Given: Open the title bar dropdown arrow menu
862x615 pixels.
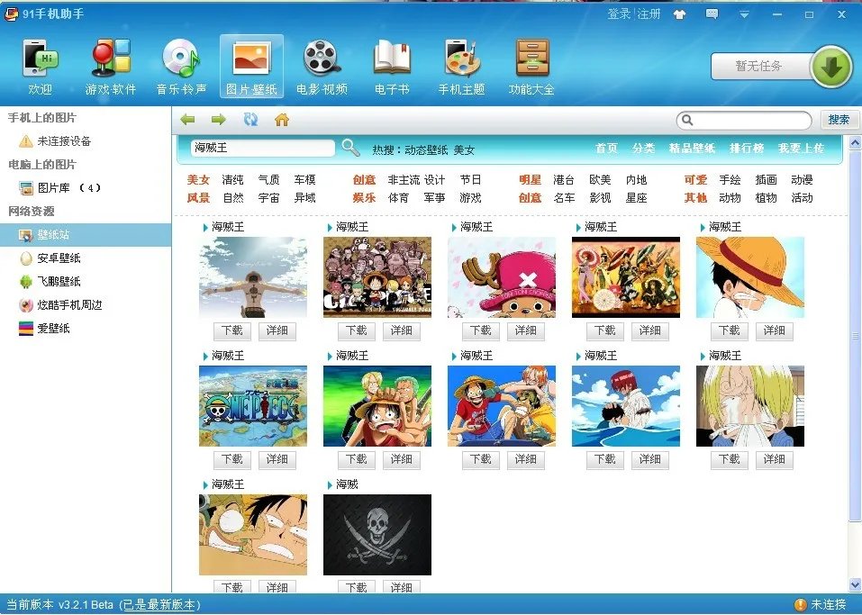Looking at the screenshot, I should click(x=743, y=15).
